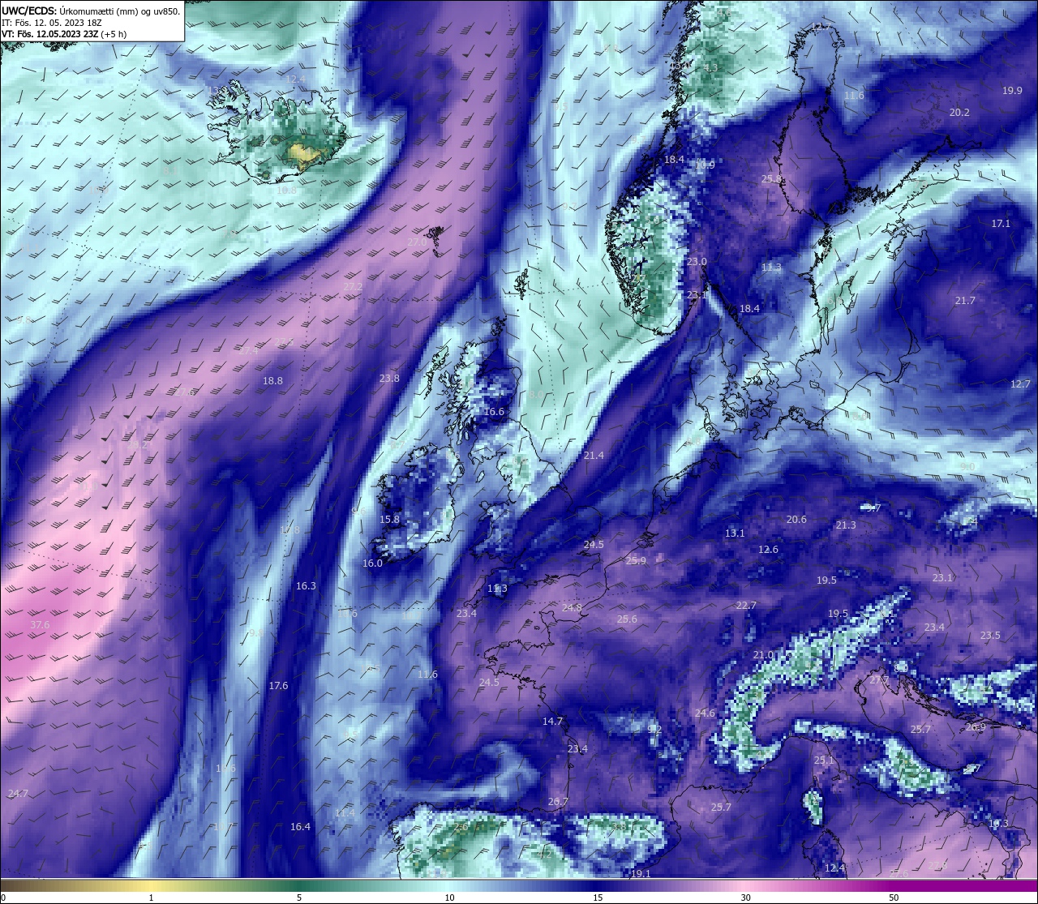The image size is (1038, 904).
Task: Select the 18.8 value label
Action: tap(272, 380)
